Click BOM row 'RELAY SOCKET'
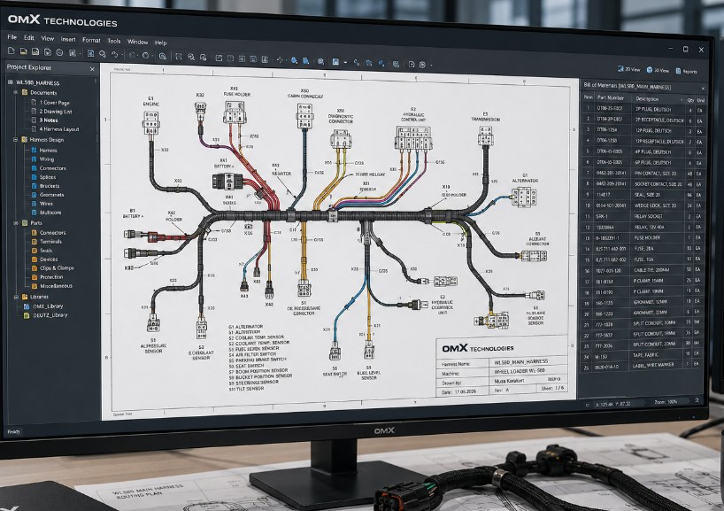This screenshot has height=511, width=724. point(643,216)
